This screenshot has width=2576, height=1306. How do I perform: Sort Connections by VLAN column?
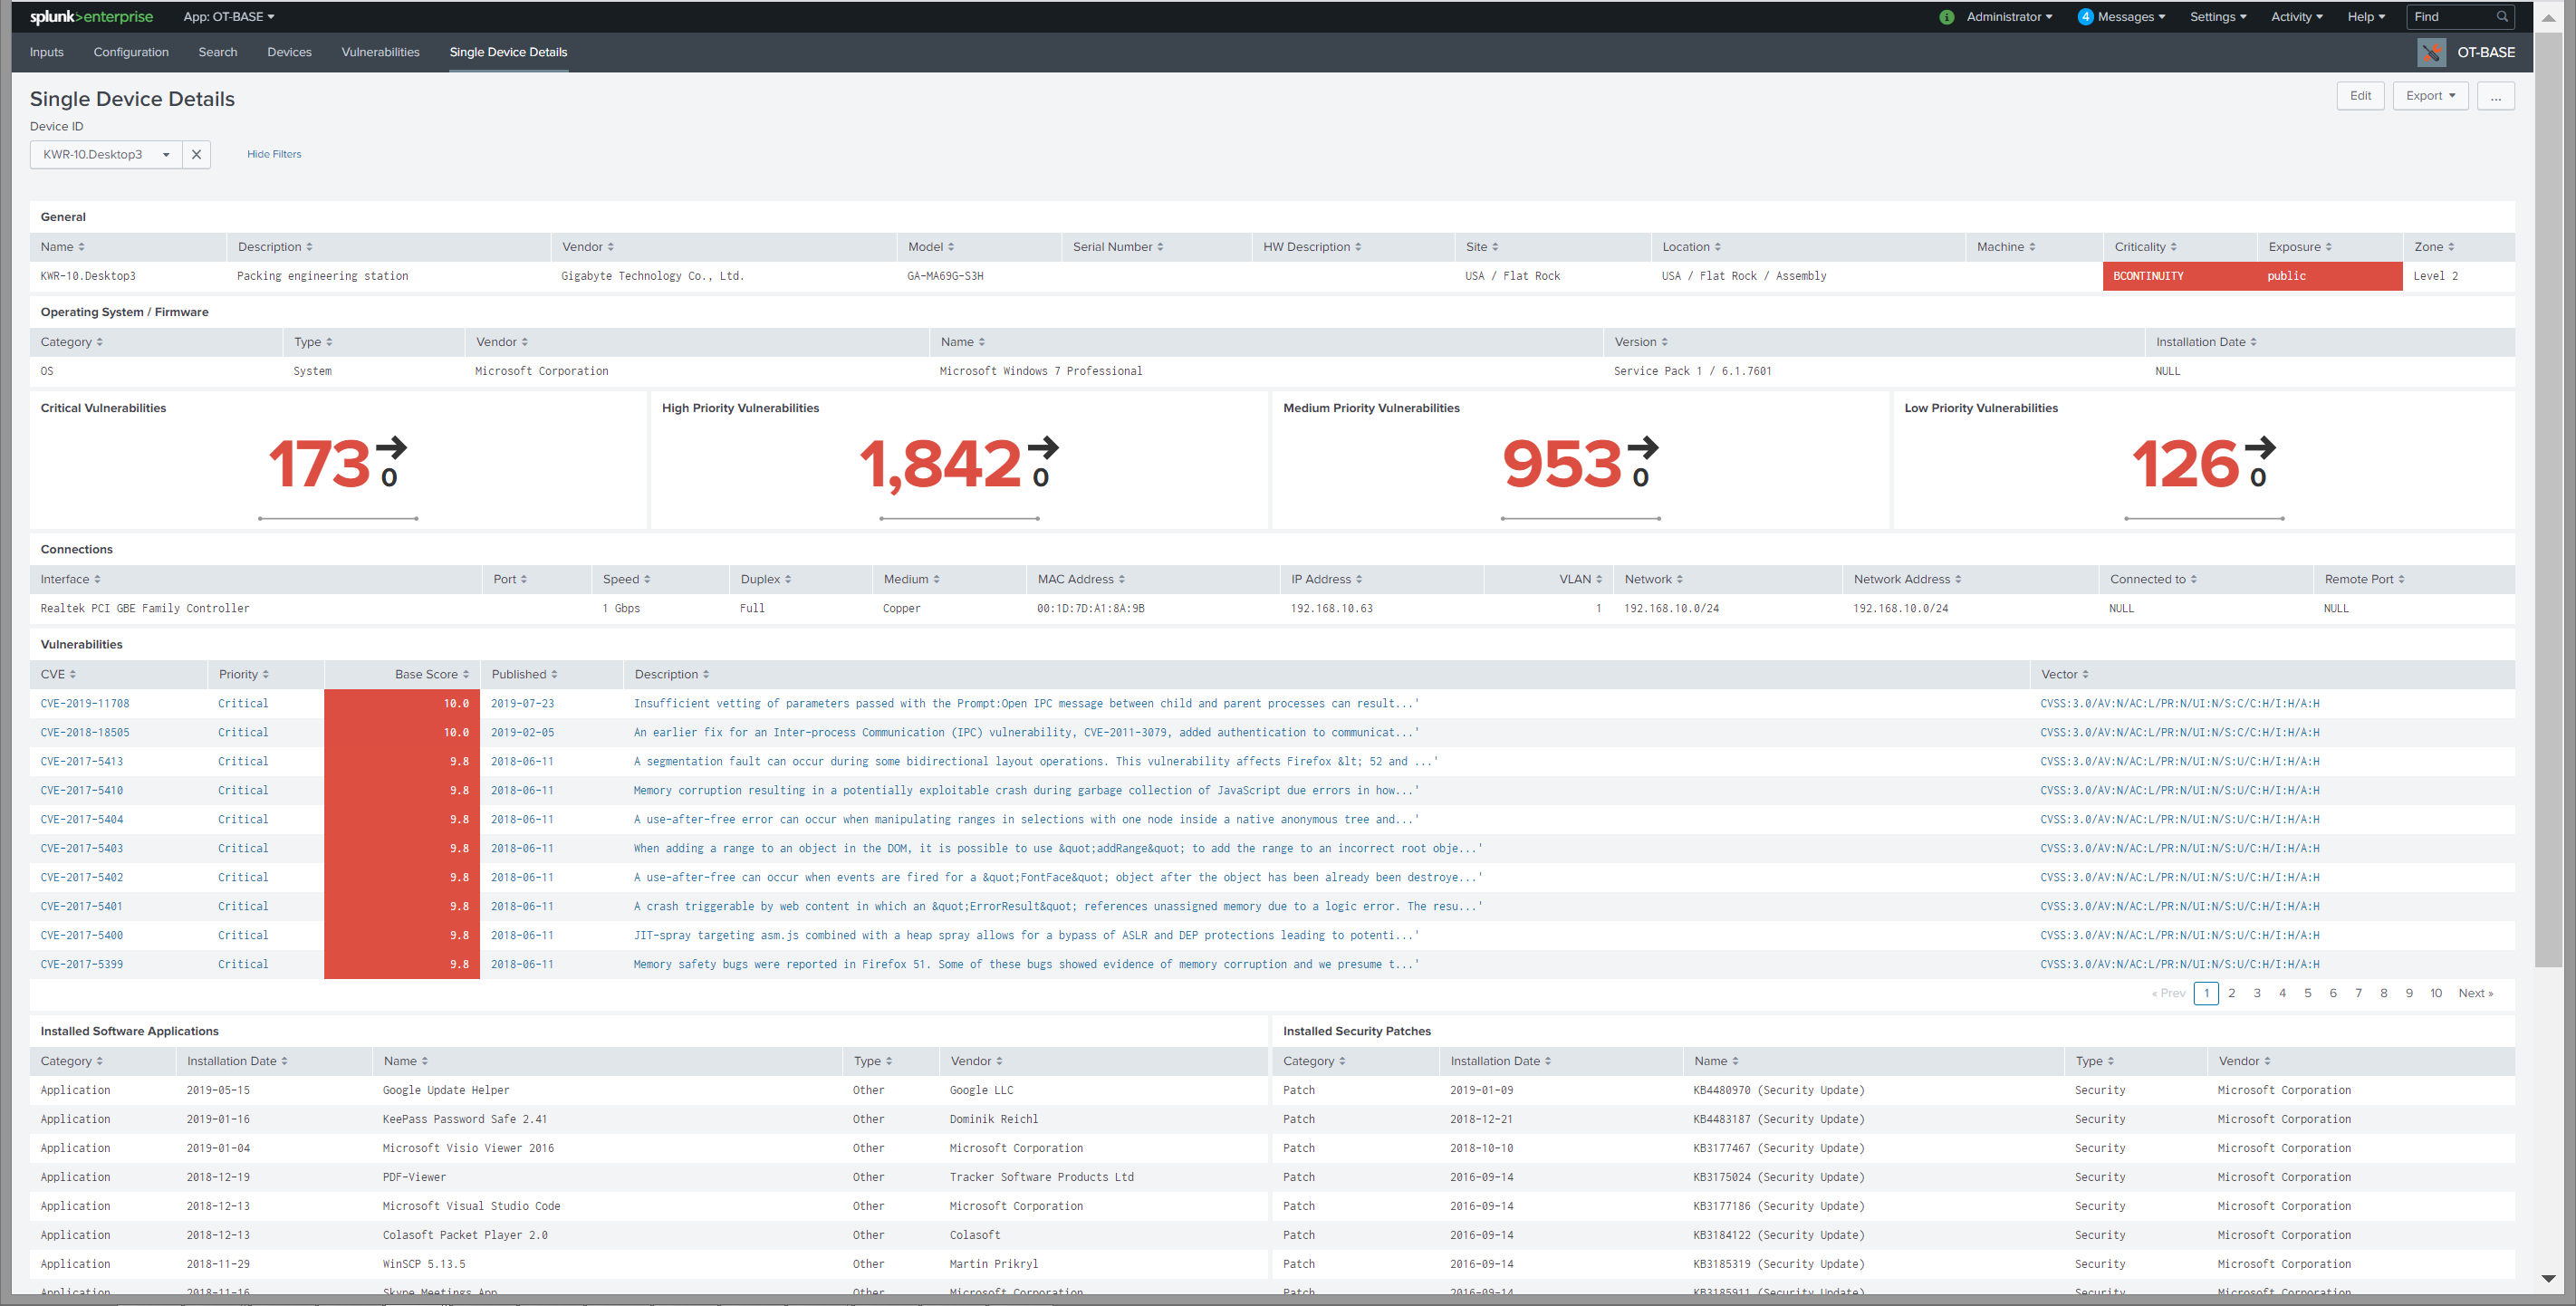coord(1580,579)
